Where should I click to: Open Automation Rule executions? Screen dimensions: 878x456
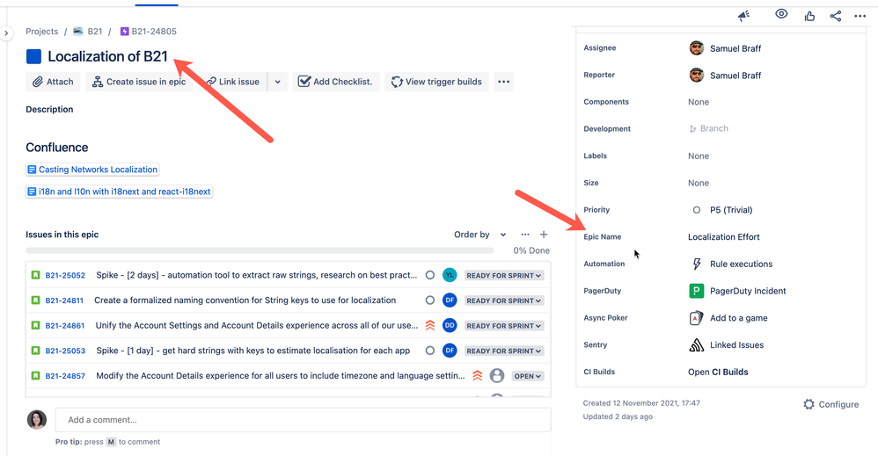pyautogui.click(x=731, y=264)
